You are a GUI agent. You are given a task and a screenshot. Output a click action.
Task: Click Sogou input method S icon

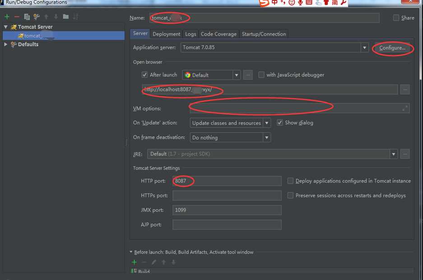click(264, 2)
